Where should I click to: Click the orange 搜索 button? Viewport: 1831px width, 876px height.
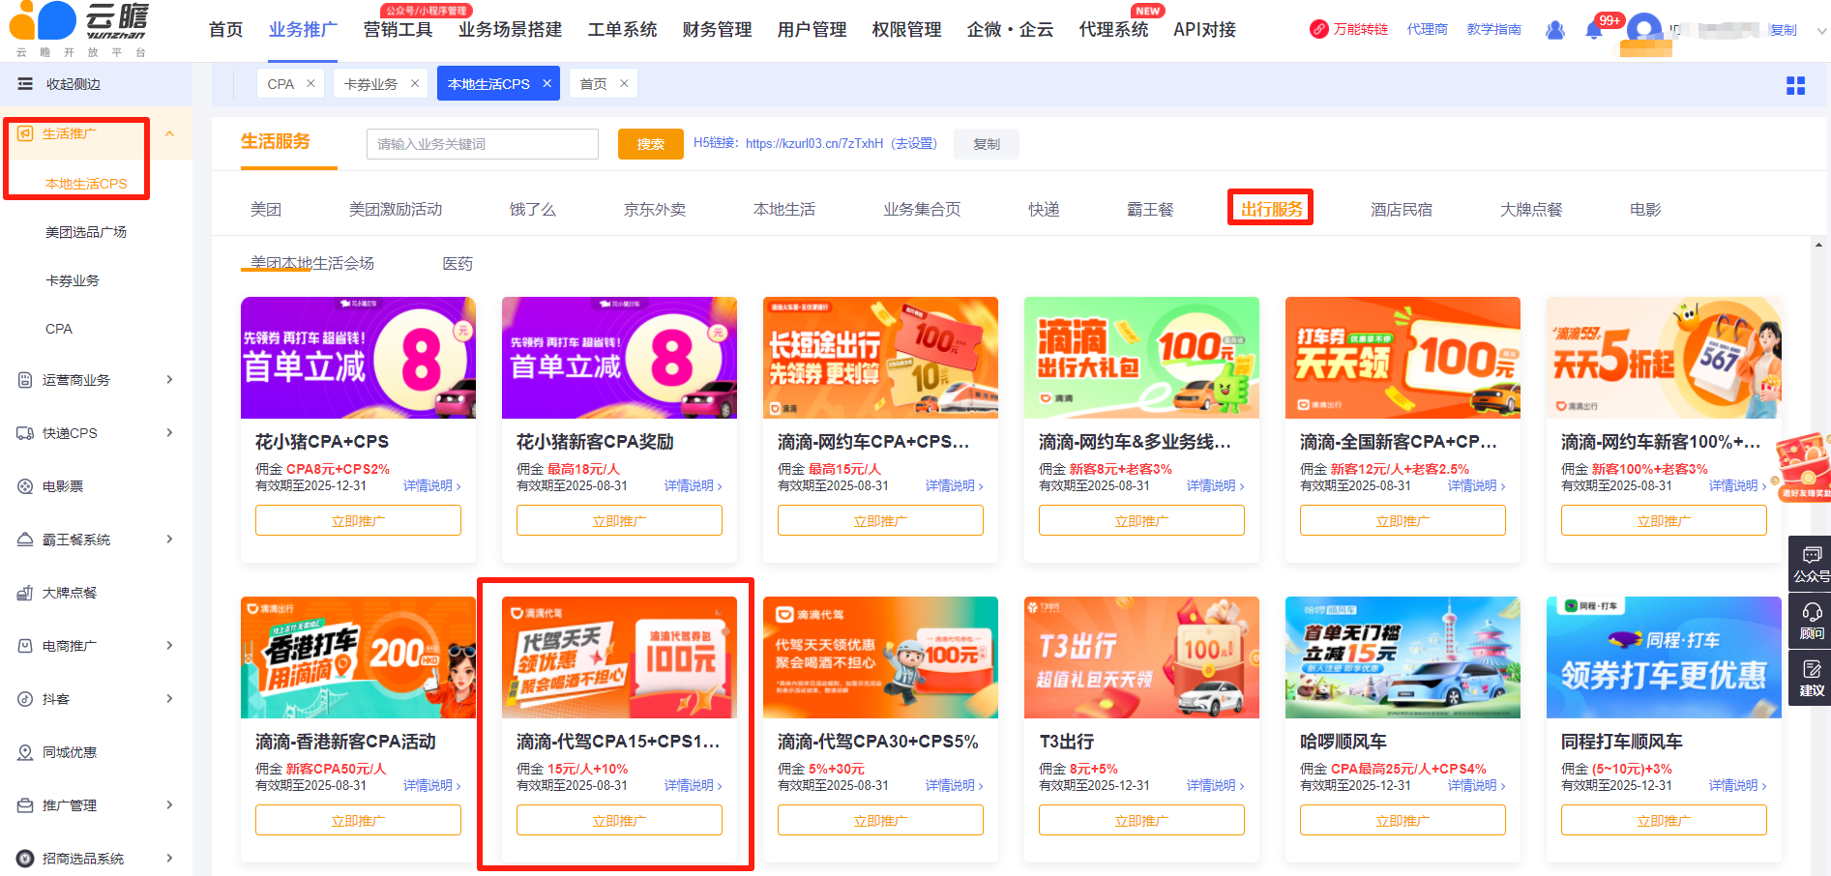(651, 144)
